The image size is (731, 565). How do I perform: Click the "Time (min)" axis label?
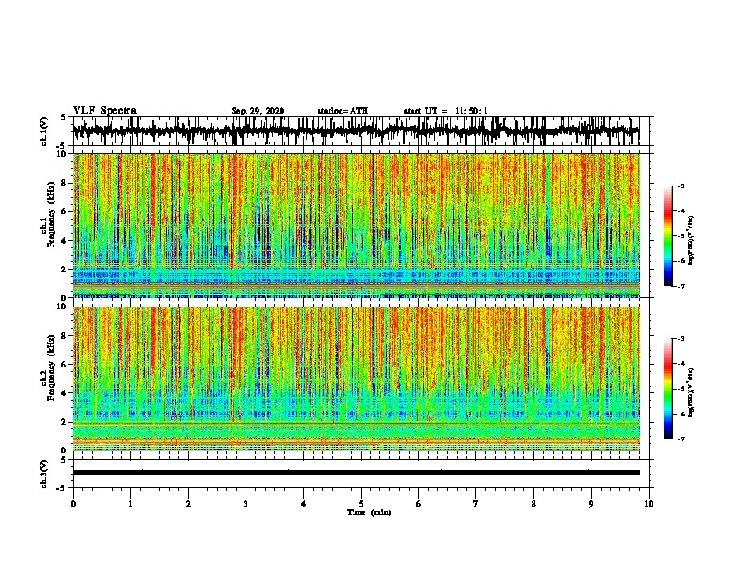point(369,512)
